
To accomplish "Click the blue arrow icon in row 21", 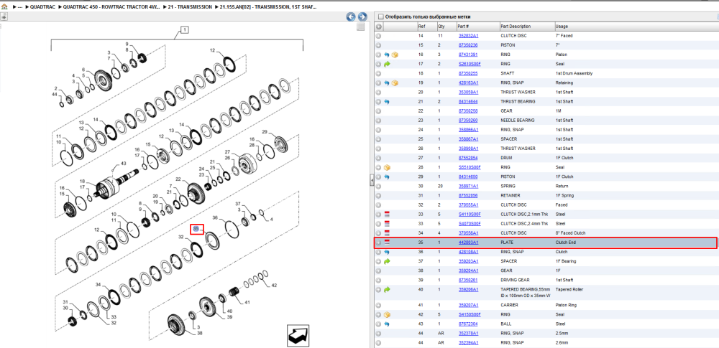I will click(x=387, y=102).
